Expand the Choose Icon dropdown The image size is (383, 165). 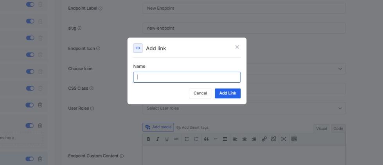(x=339, y=69)
